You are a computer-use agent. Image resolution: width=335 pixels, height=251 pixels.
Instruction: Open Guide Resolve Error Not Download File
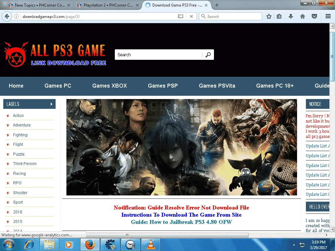181,208
